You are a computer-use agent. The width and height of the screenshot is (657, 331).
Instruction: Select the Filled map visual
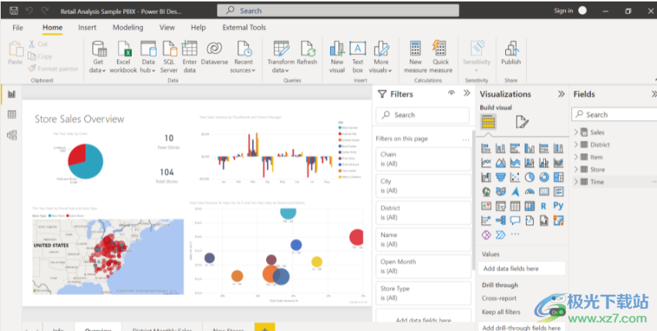tap(500, 192)
